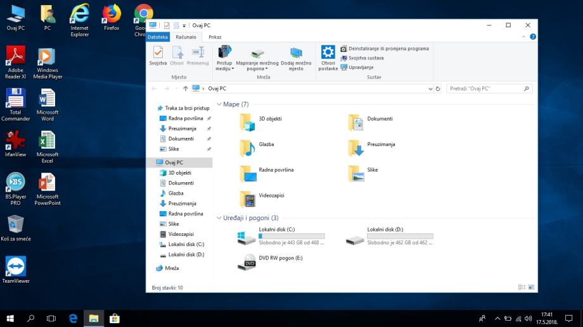583x327 pixels.
Task: Open the address bar history dropdown
Action: coord(430,89)
